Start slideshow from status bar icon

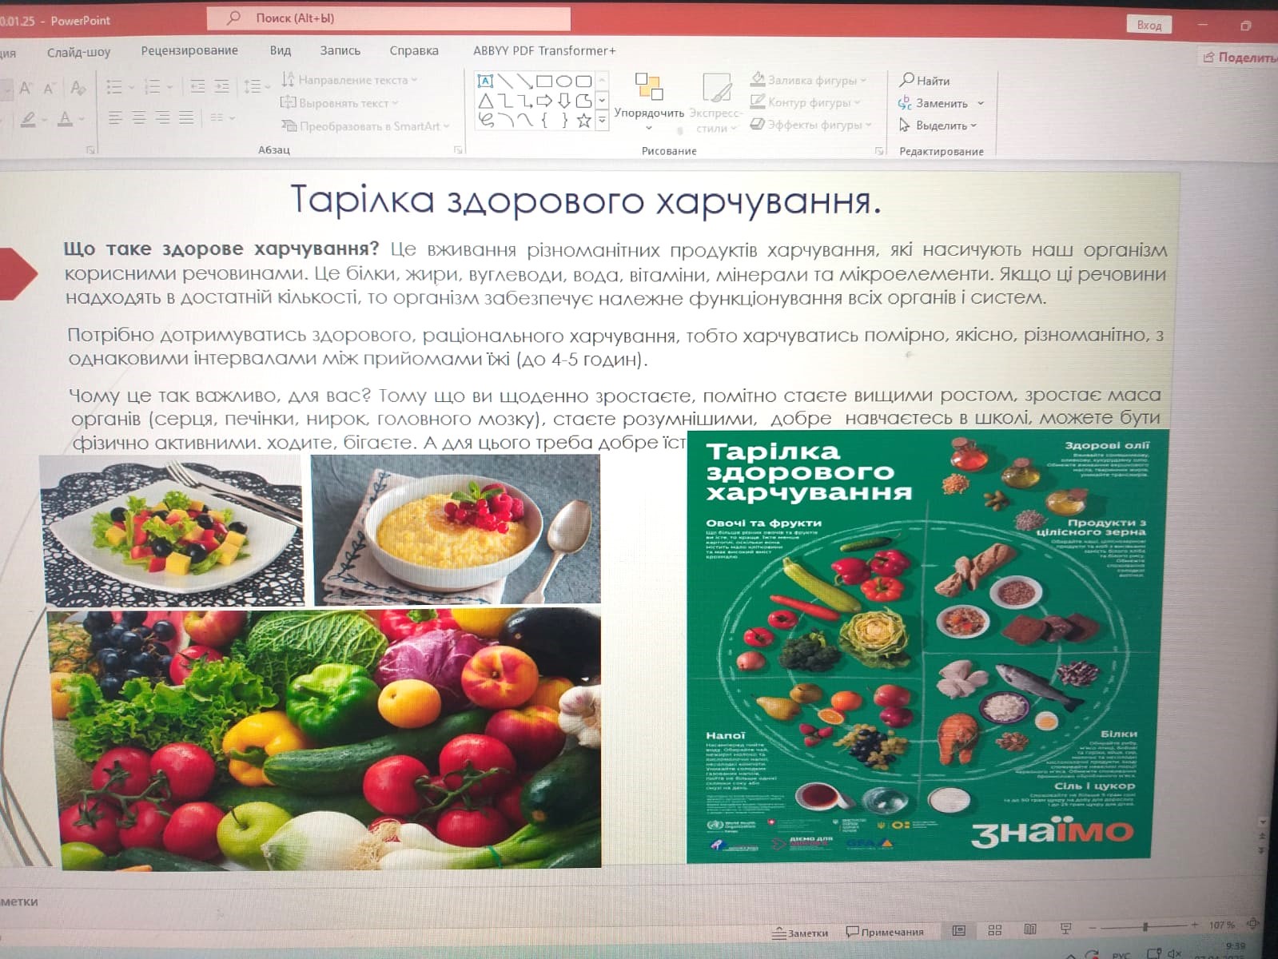point(1065,929)
